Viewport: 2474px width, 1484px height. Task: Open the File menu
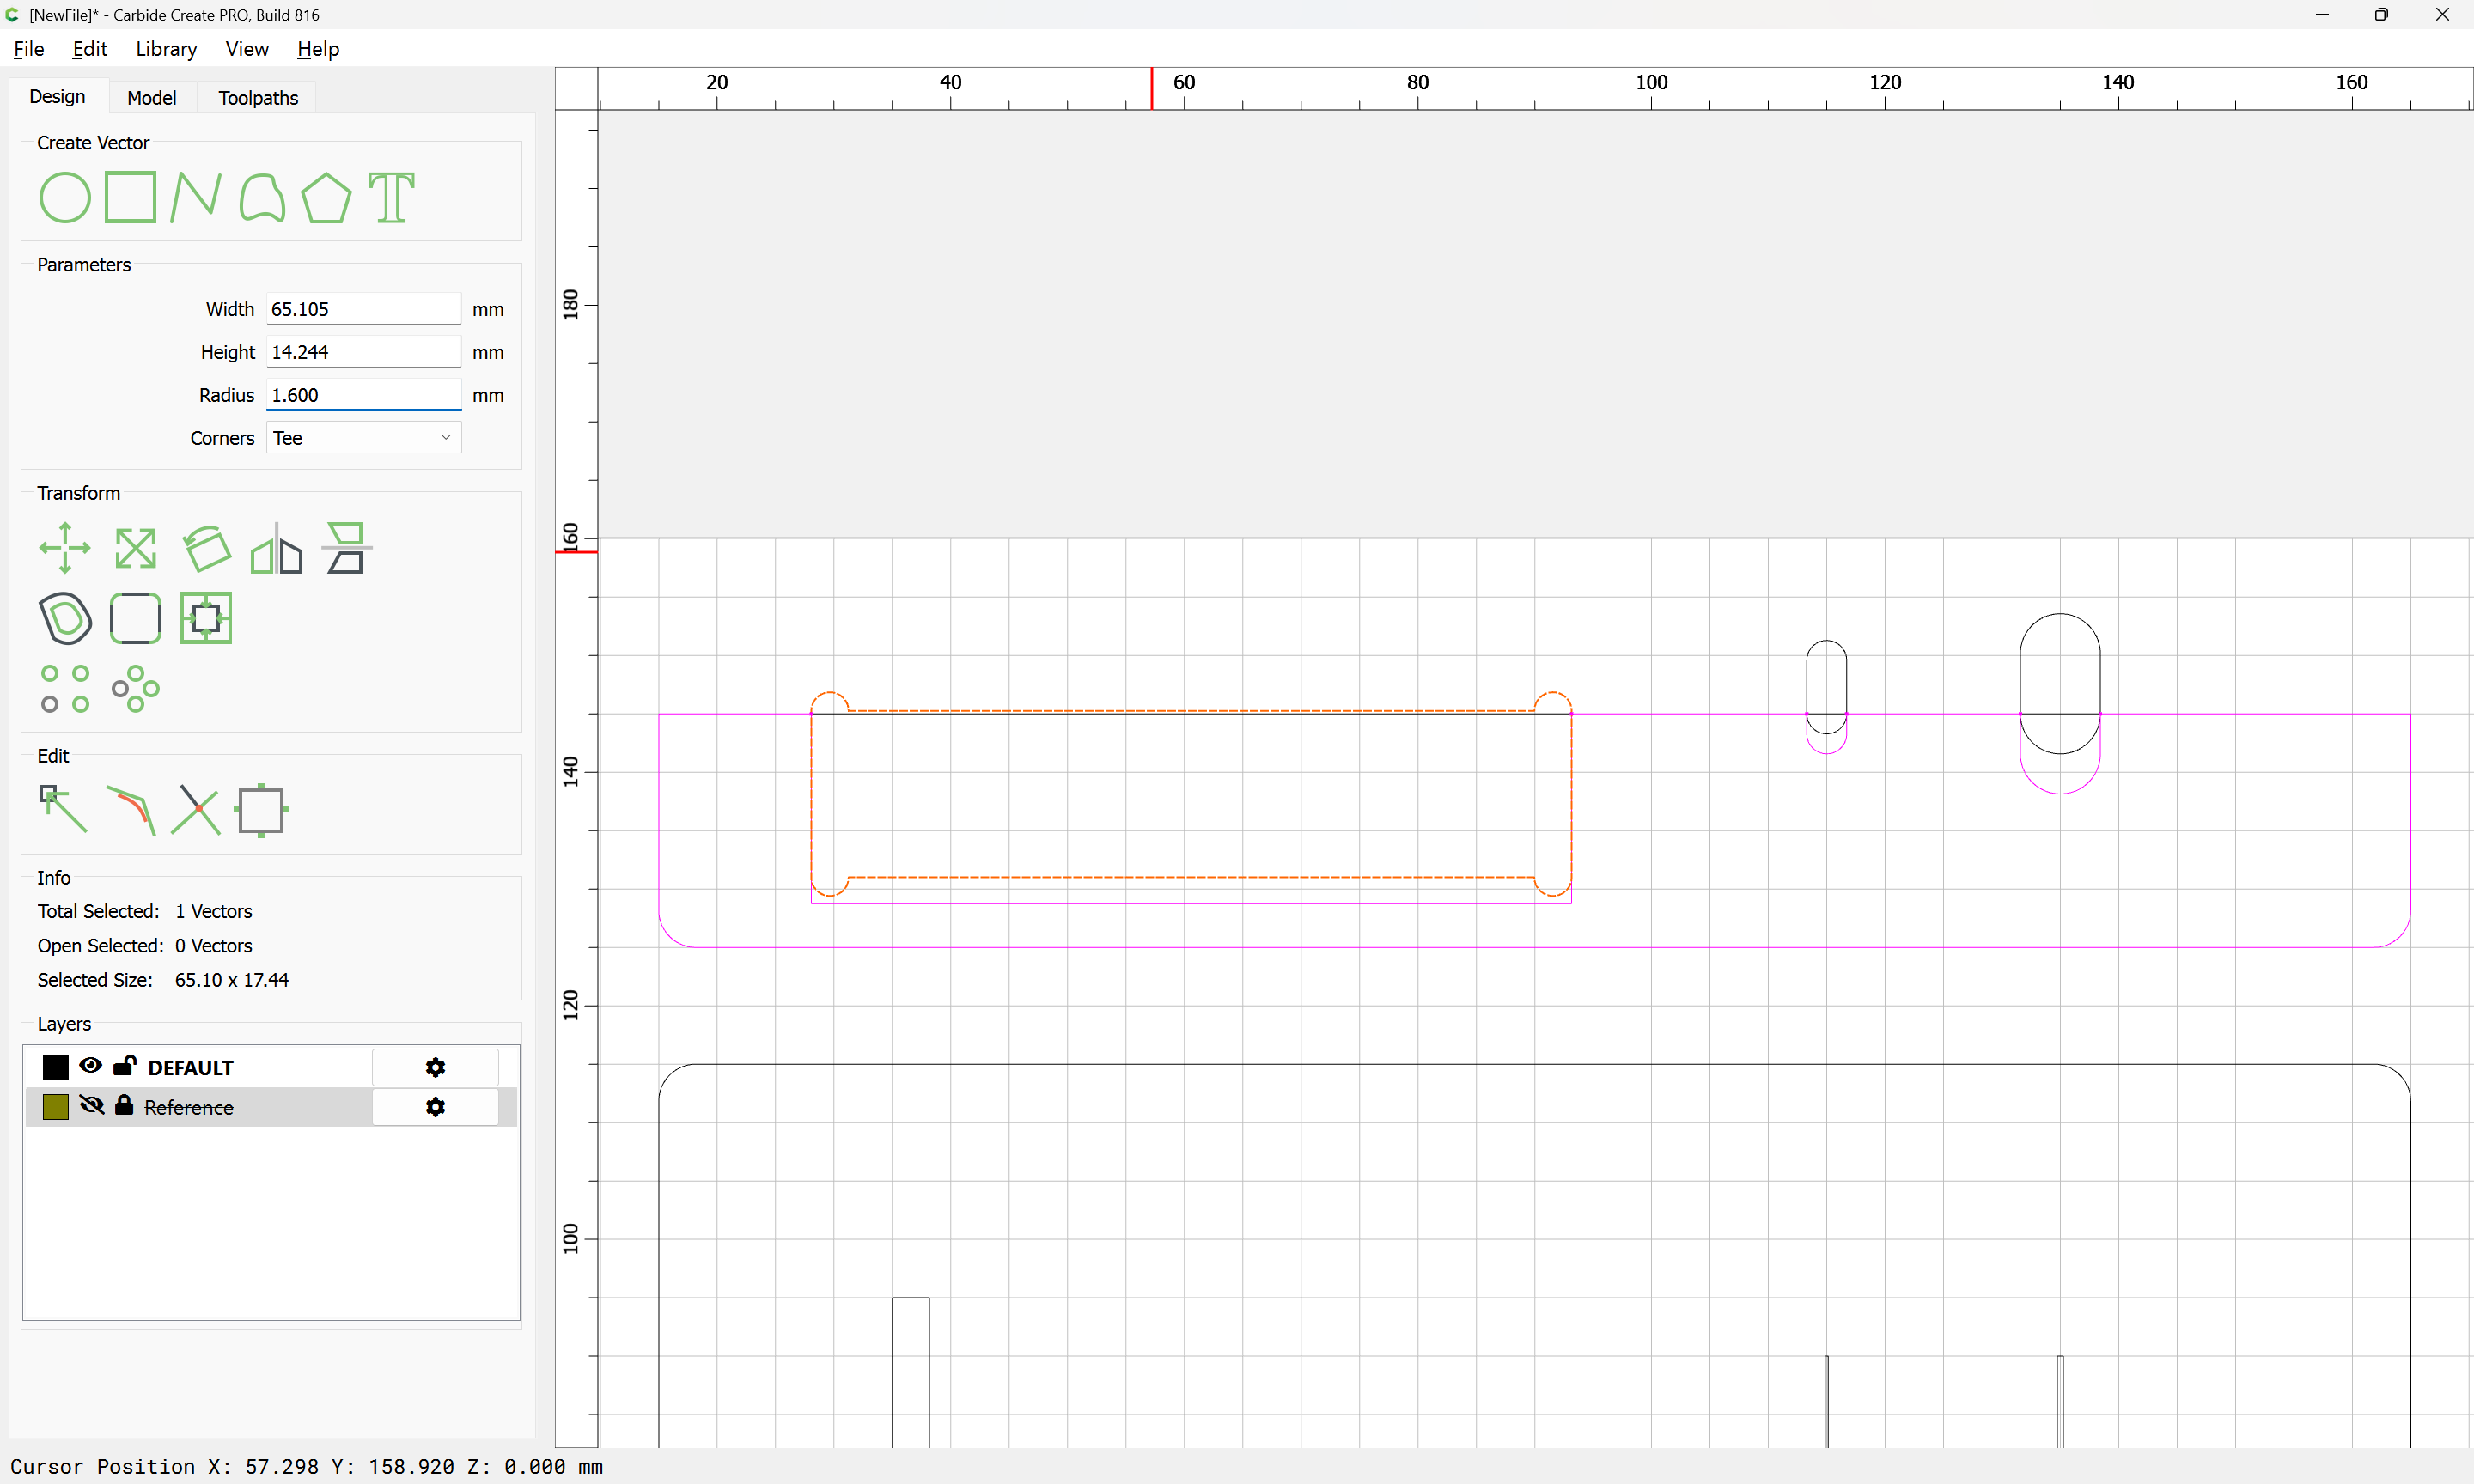click(28, 49)
